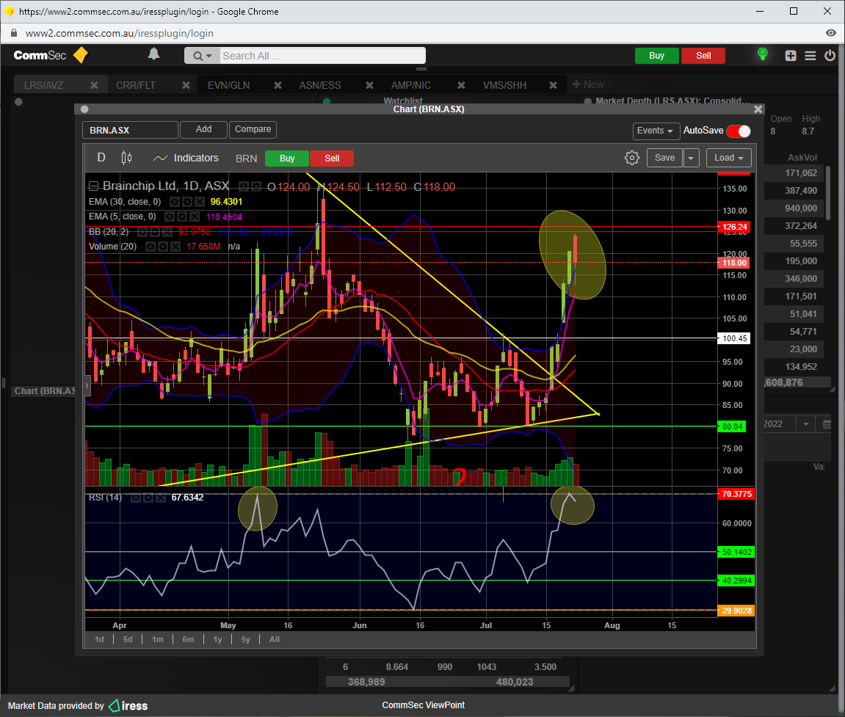845x717 pixels.
Task: Remove the EMA 30 indicator
Action: (200, 202)
